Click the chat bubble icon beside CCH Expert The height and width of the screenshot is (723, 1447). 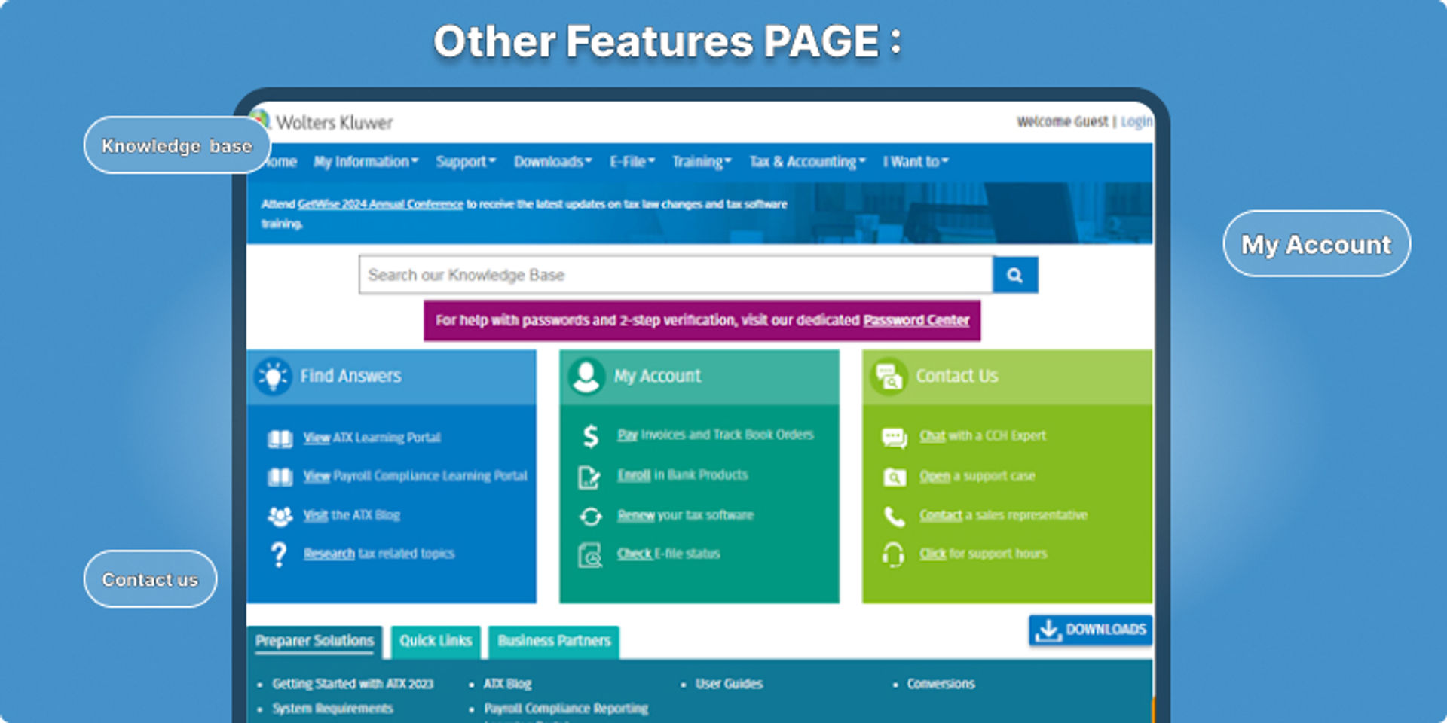(x=895, y=437)
